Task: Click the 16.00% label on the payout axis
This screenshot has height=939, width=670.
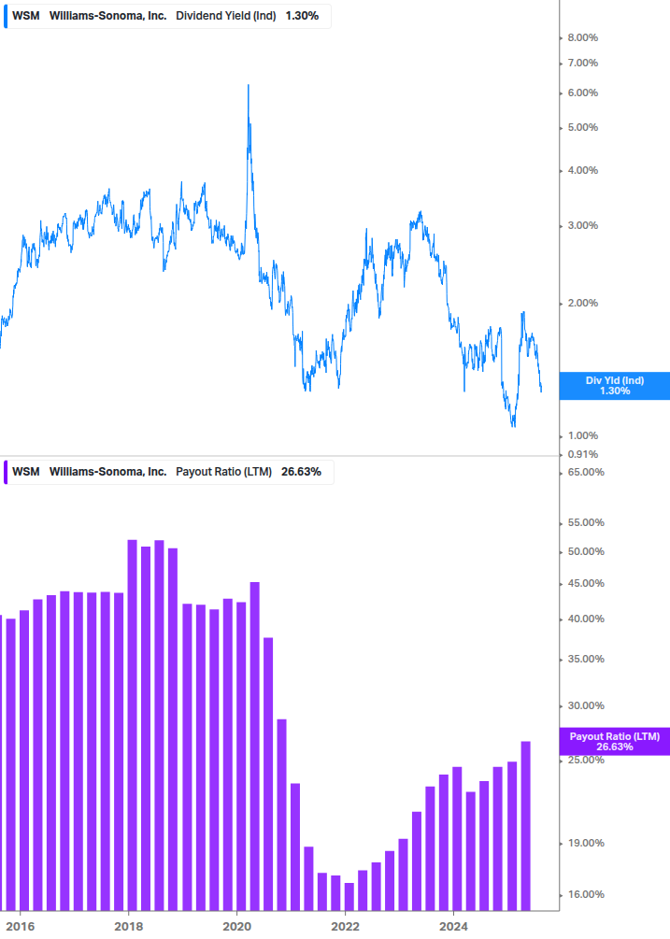Action: 586,895
